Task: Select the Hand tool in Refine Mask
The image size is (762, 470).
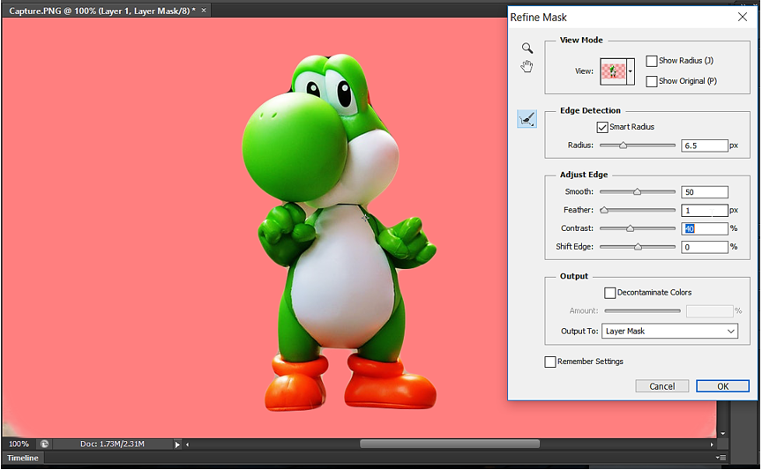Action: (x=527, y=66)
